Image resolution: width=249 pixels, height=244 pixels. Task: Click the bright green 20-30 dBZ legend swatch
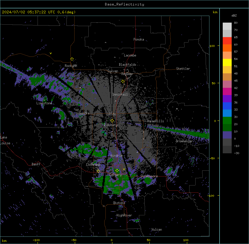tap(227, 121)
